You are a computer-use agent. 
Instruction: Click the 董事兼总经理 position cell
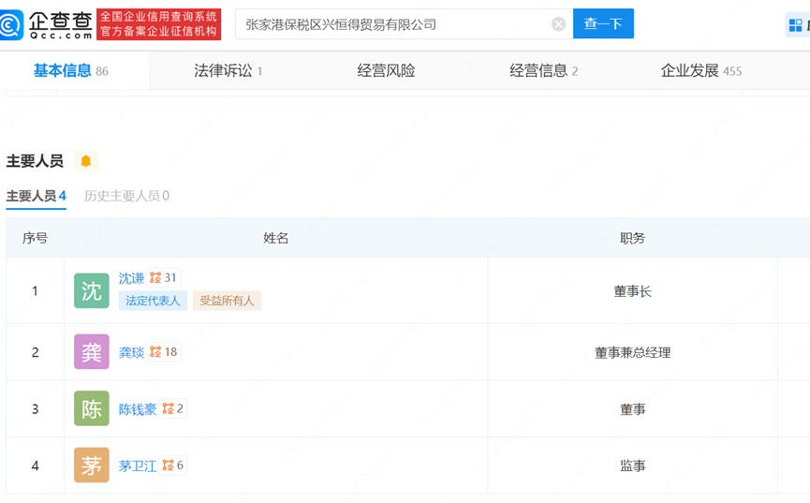(632, 352)
